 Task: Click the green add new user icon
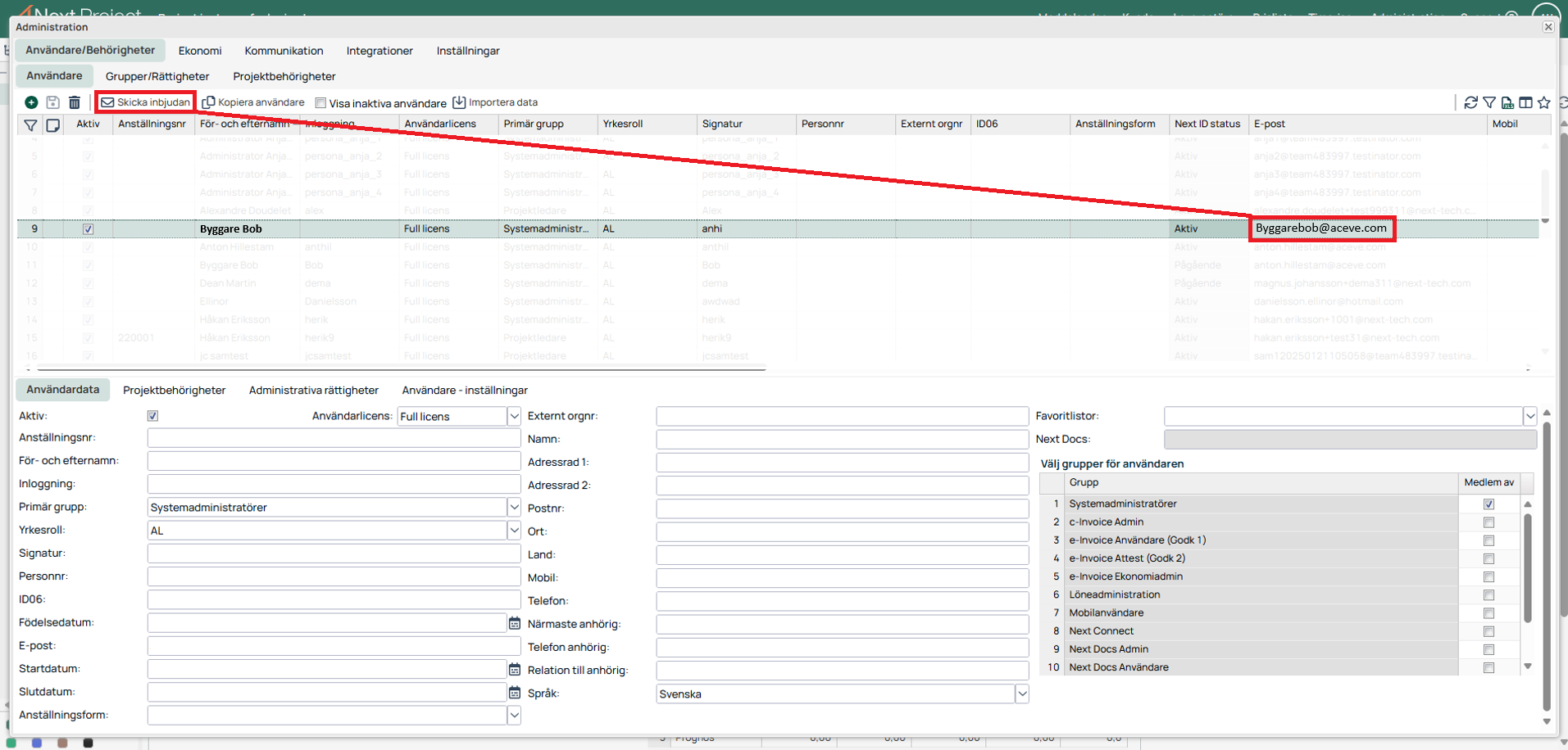31,102
